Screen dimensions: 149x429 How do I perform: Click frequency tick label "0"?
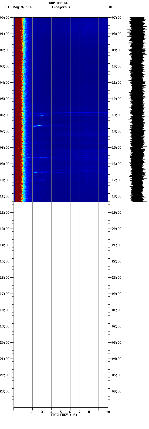coord(13,412)
